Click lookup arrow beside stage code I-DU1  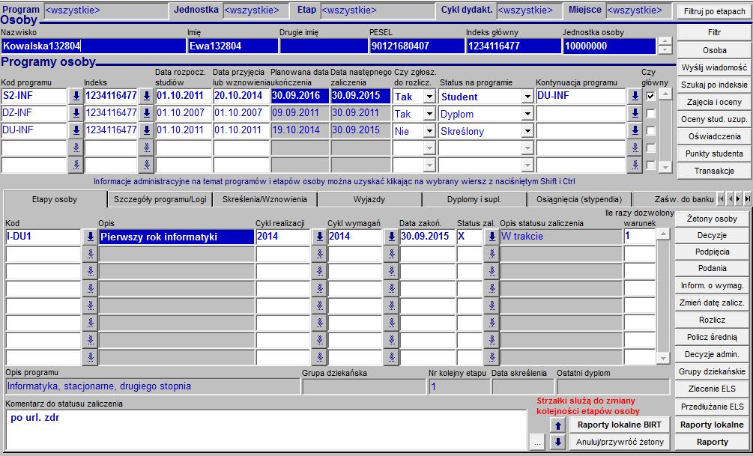[90, 237]
